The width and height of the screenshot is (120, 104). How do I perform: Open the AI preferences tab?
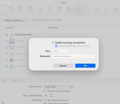(88, 9)
